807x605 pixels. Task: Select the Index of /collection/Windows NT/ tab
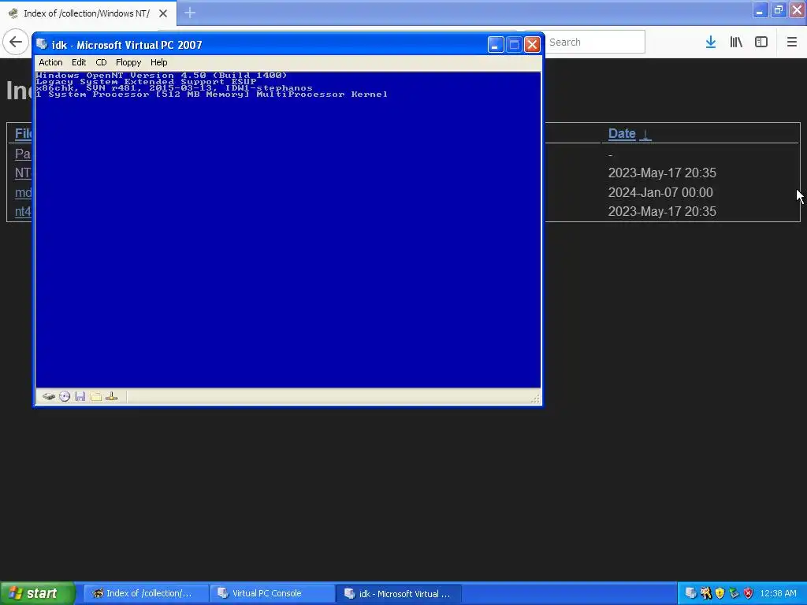click(x=87, y=13)
